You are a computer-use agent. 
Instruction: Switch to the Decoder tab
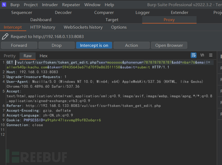(x=63, y=13)
